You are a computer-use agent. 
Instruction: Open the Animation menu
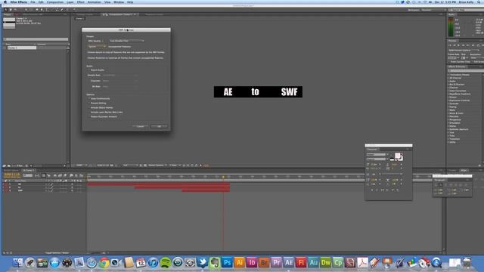click(94, 2)
